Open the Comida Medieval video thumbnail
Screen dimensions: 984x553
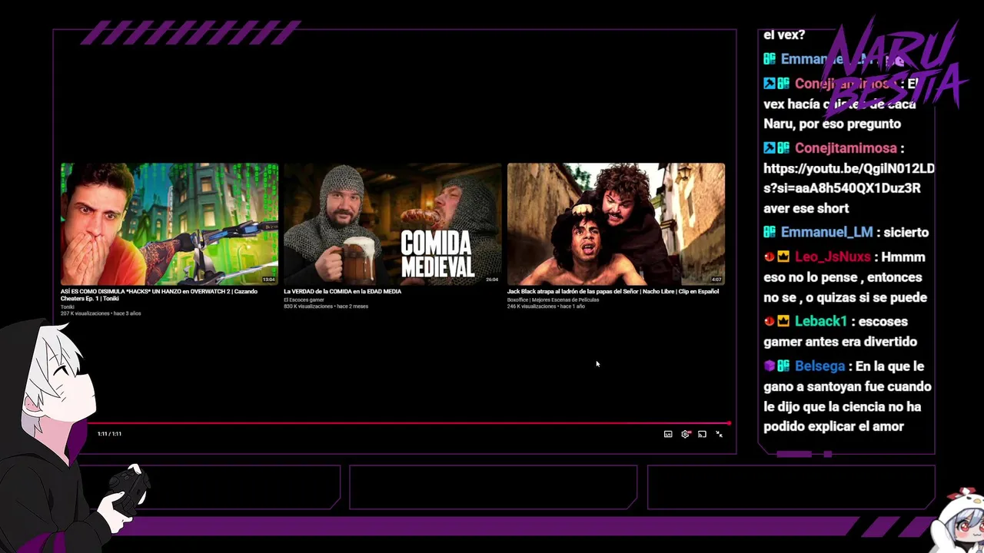pos(392,224)
